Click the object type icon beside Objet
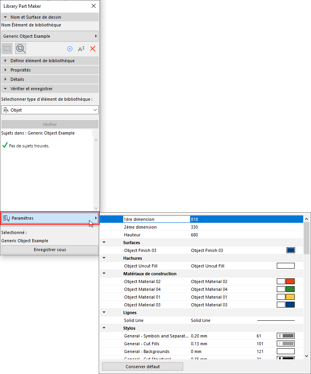 pyautogui.click(x=5, y=110)
